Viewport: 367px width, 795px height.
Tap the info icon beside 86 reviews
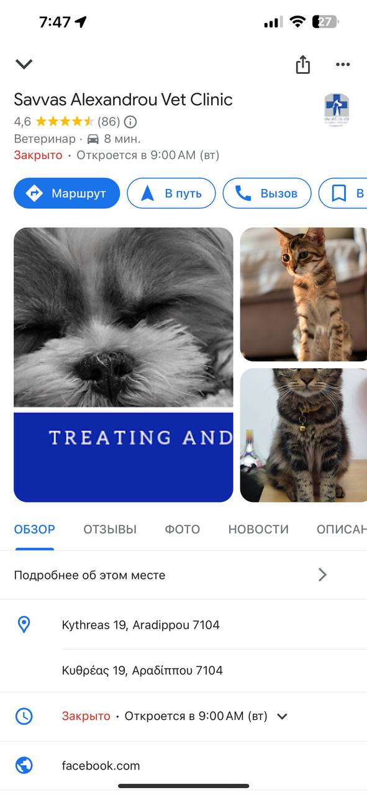tap(130, 122)
